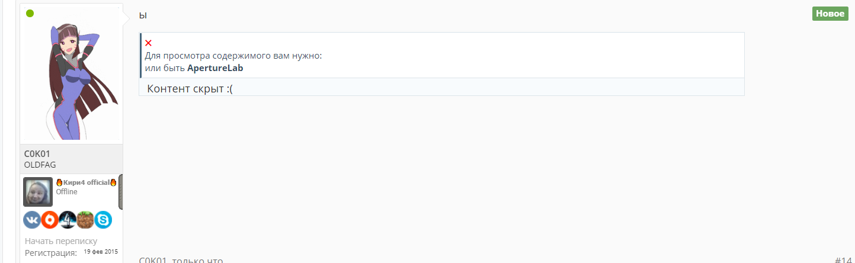Image resolution: width=855 pixels, height=263 pixels.
Task: Click the green Новое badge
Action: click(x=831, y=14)
